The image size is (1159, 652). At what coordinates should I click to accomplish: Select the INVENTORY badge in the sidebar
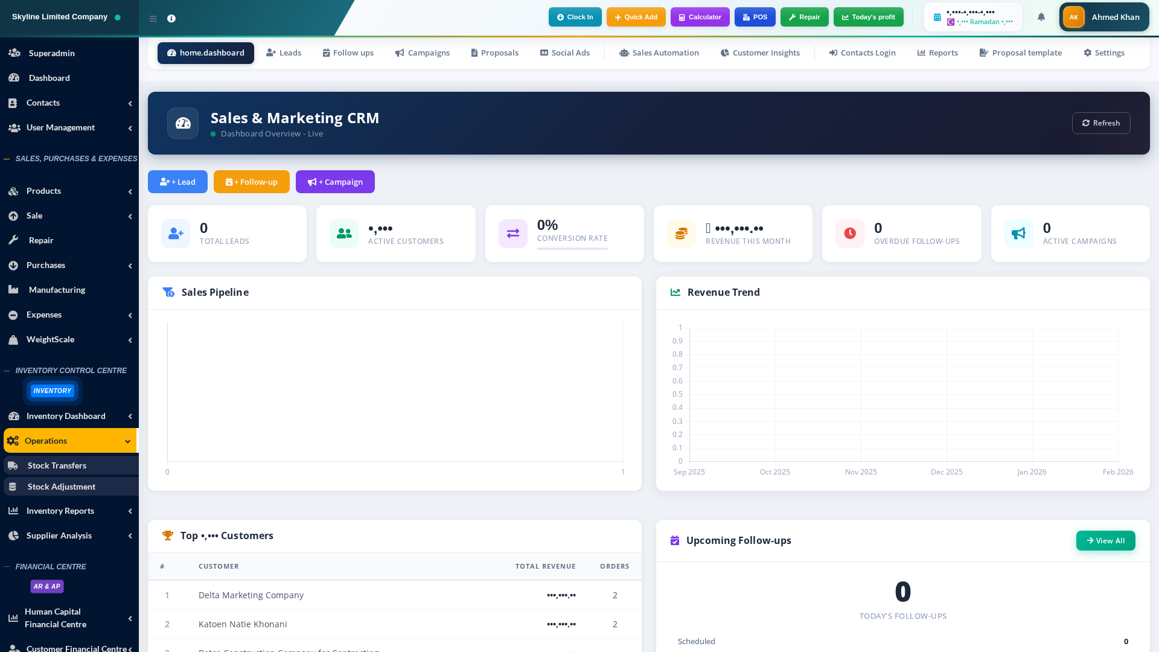pos(53,391)
